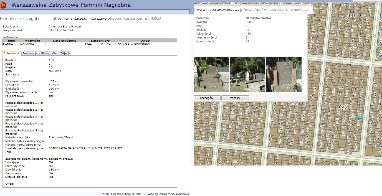Click section 143 label on the map
The width and height of the screenshot is (382, 196).
[x=352, y=16]
